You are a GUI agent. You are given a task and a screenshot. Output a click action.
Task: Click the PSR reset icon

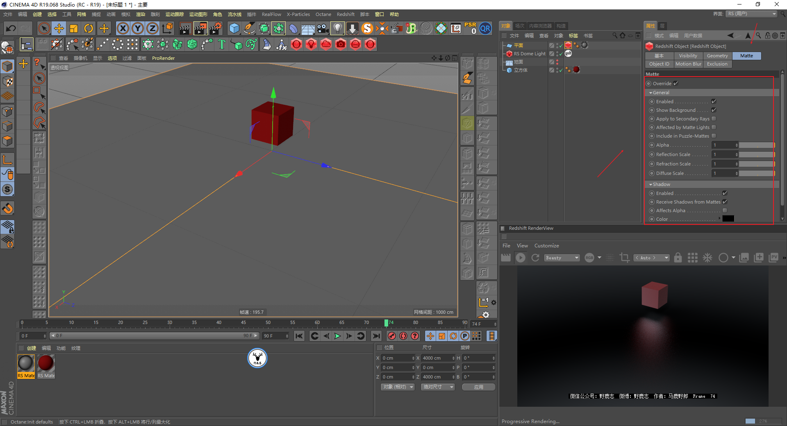pos(470,28)
